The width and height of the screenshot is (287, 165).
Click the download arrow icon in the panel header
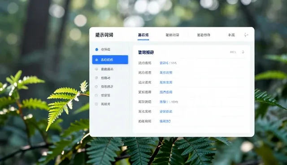click(x=243, y=52)
